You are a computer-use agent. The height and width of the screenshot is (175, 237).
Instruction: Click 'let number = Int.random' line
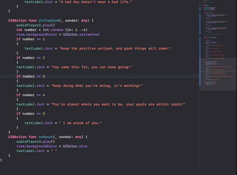(x=52, y=30)
